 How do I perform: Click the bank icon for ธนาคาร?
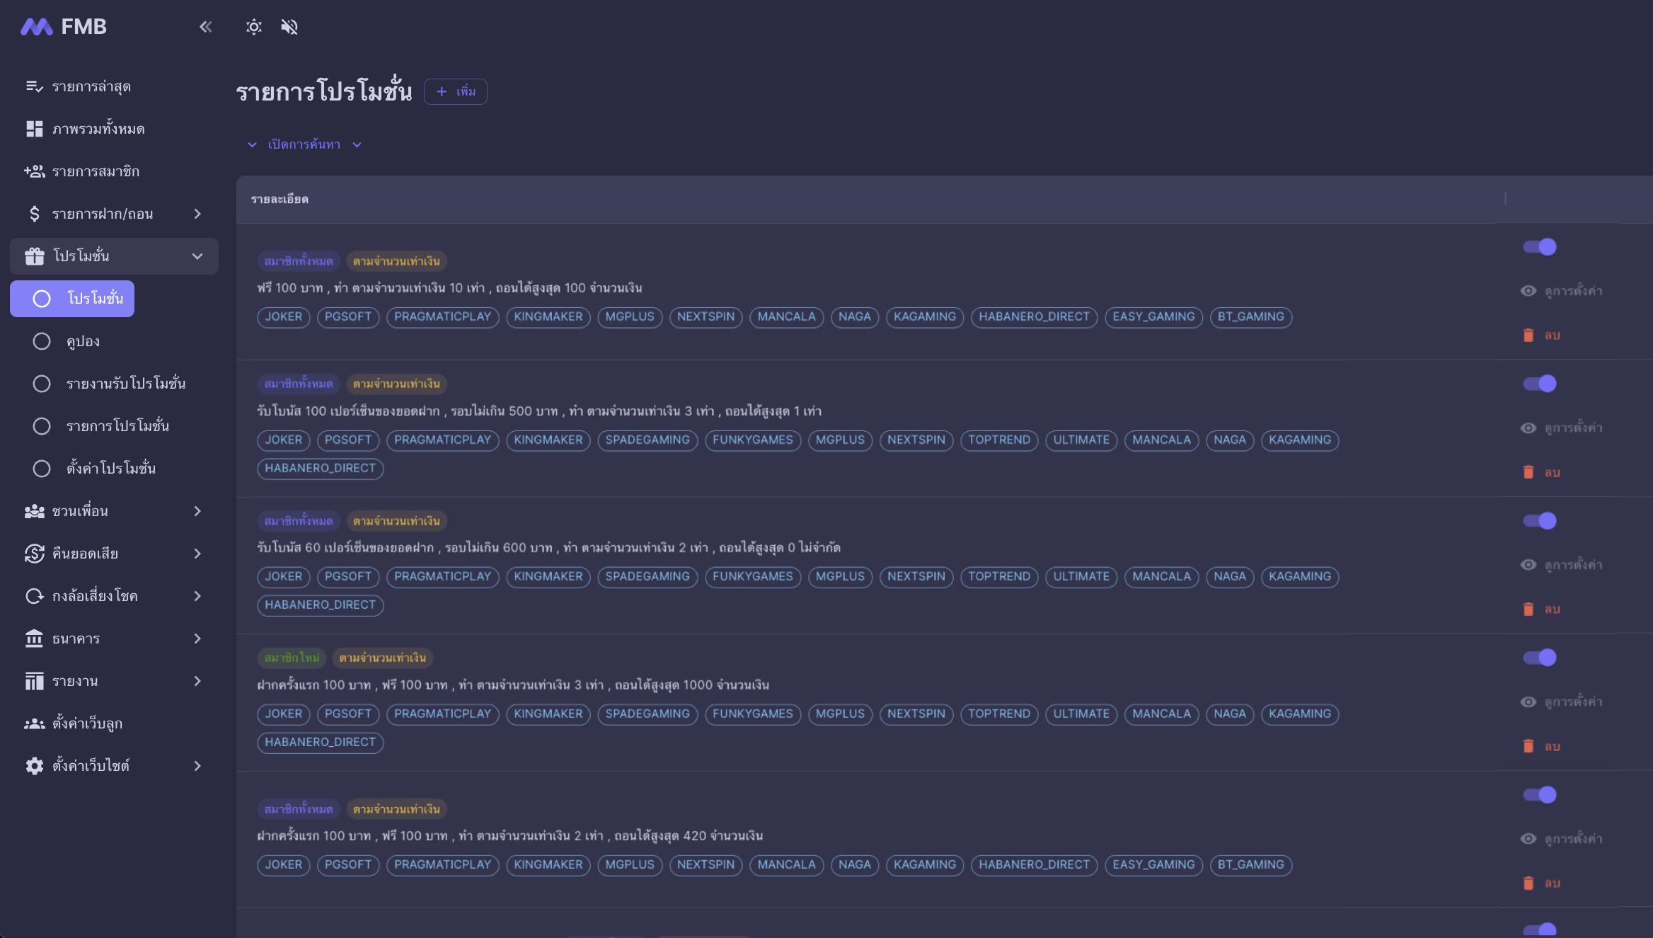coord(34,638)
